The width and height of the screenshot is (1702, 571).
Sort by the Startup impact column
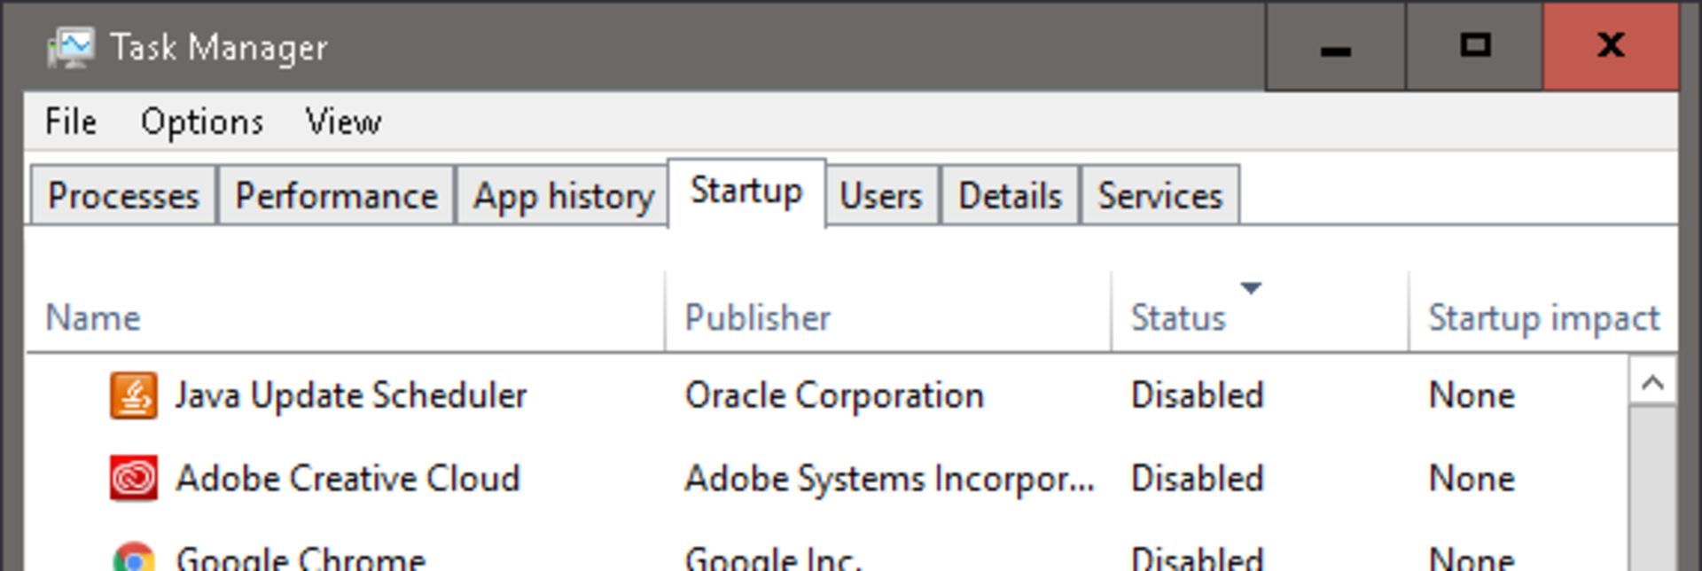coord(1543,318)
